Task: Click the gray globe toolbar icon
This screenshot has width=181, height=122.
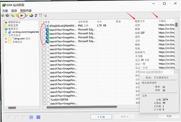Action: pyautogui.click(x=3, y=15)
